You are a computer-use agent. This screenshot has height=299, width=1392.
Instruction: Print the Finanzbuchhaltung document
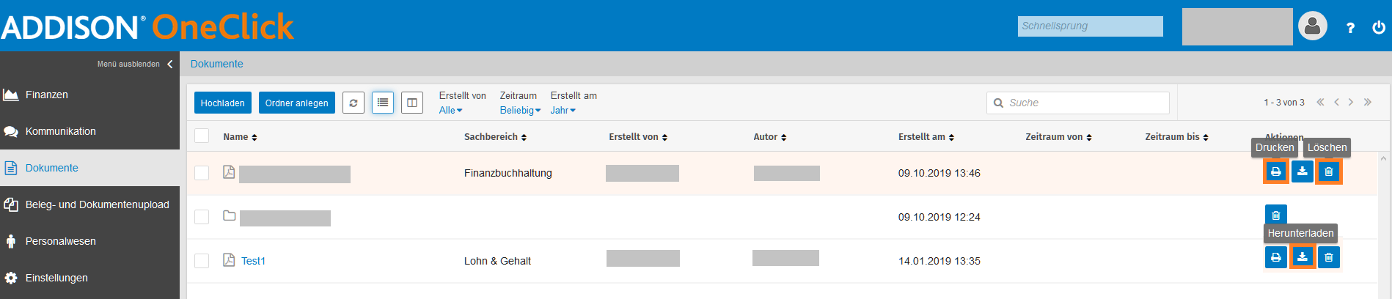(x=1276, y=171)
